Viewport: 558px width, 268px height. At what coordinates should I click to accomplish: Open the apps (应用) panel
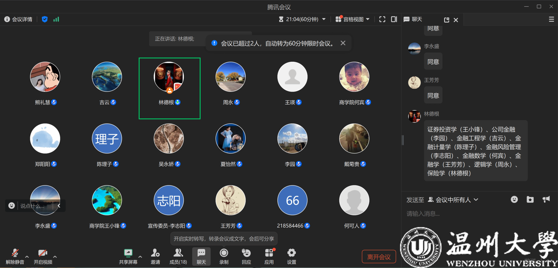pos(269,256)
